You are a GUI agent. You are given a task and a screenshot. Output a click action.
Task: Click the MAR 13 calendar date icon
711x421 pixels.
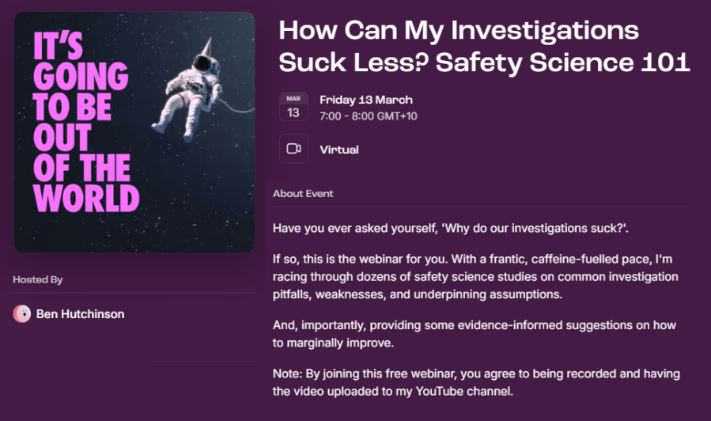293,108
